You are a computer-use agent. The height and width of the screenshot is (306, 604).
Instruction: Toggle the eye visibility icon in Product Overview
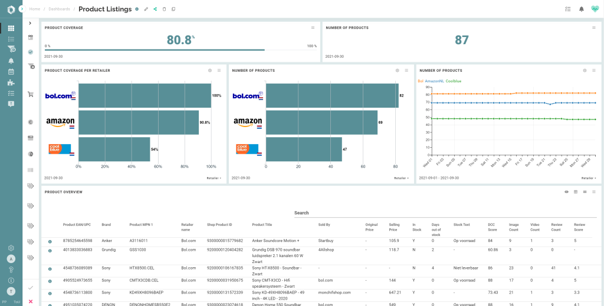coord(566,192)
